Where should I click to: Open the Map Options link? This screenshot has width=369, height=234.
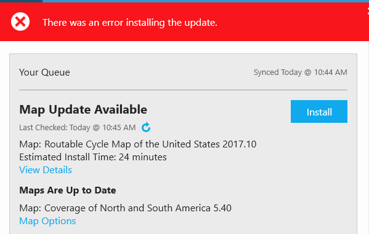pos(47,221)
